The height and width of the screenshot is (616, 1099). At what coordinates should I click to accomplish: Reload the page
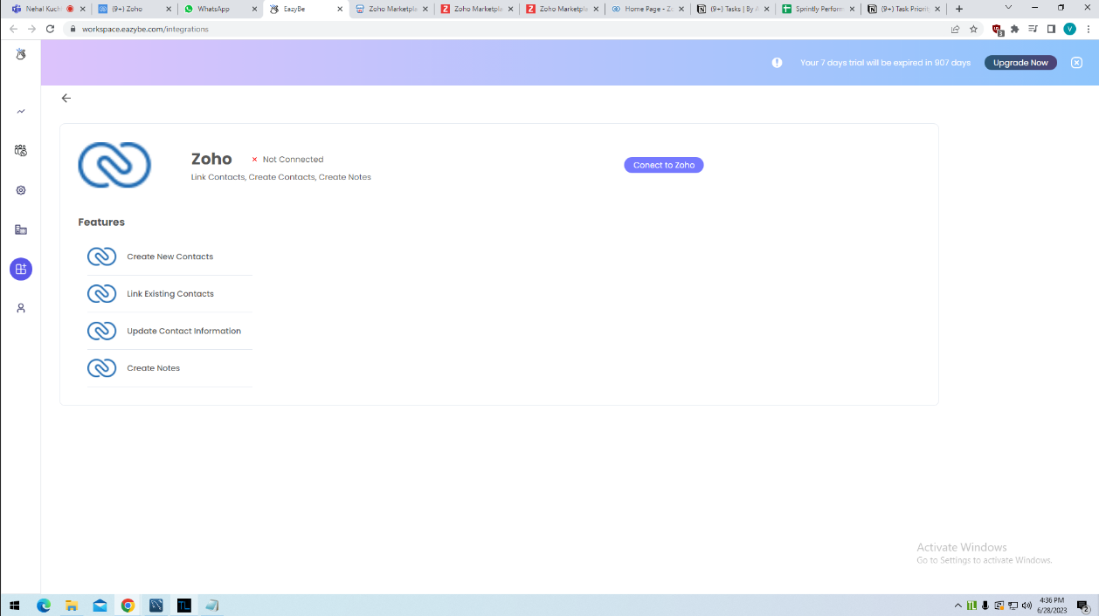point(50,29)
